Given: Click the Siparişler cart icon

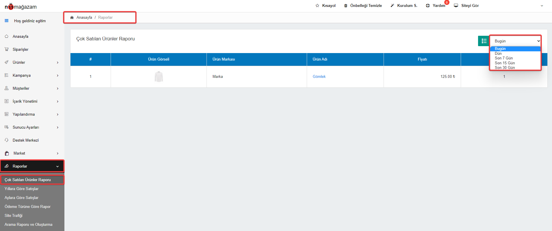Looking at the screenshot, I should pos(7,49).
